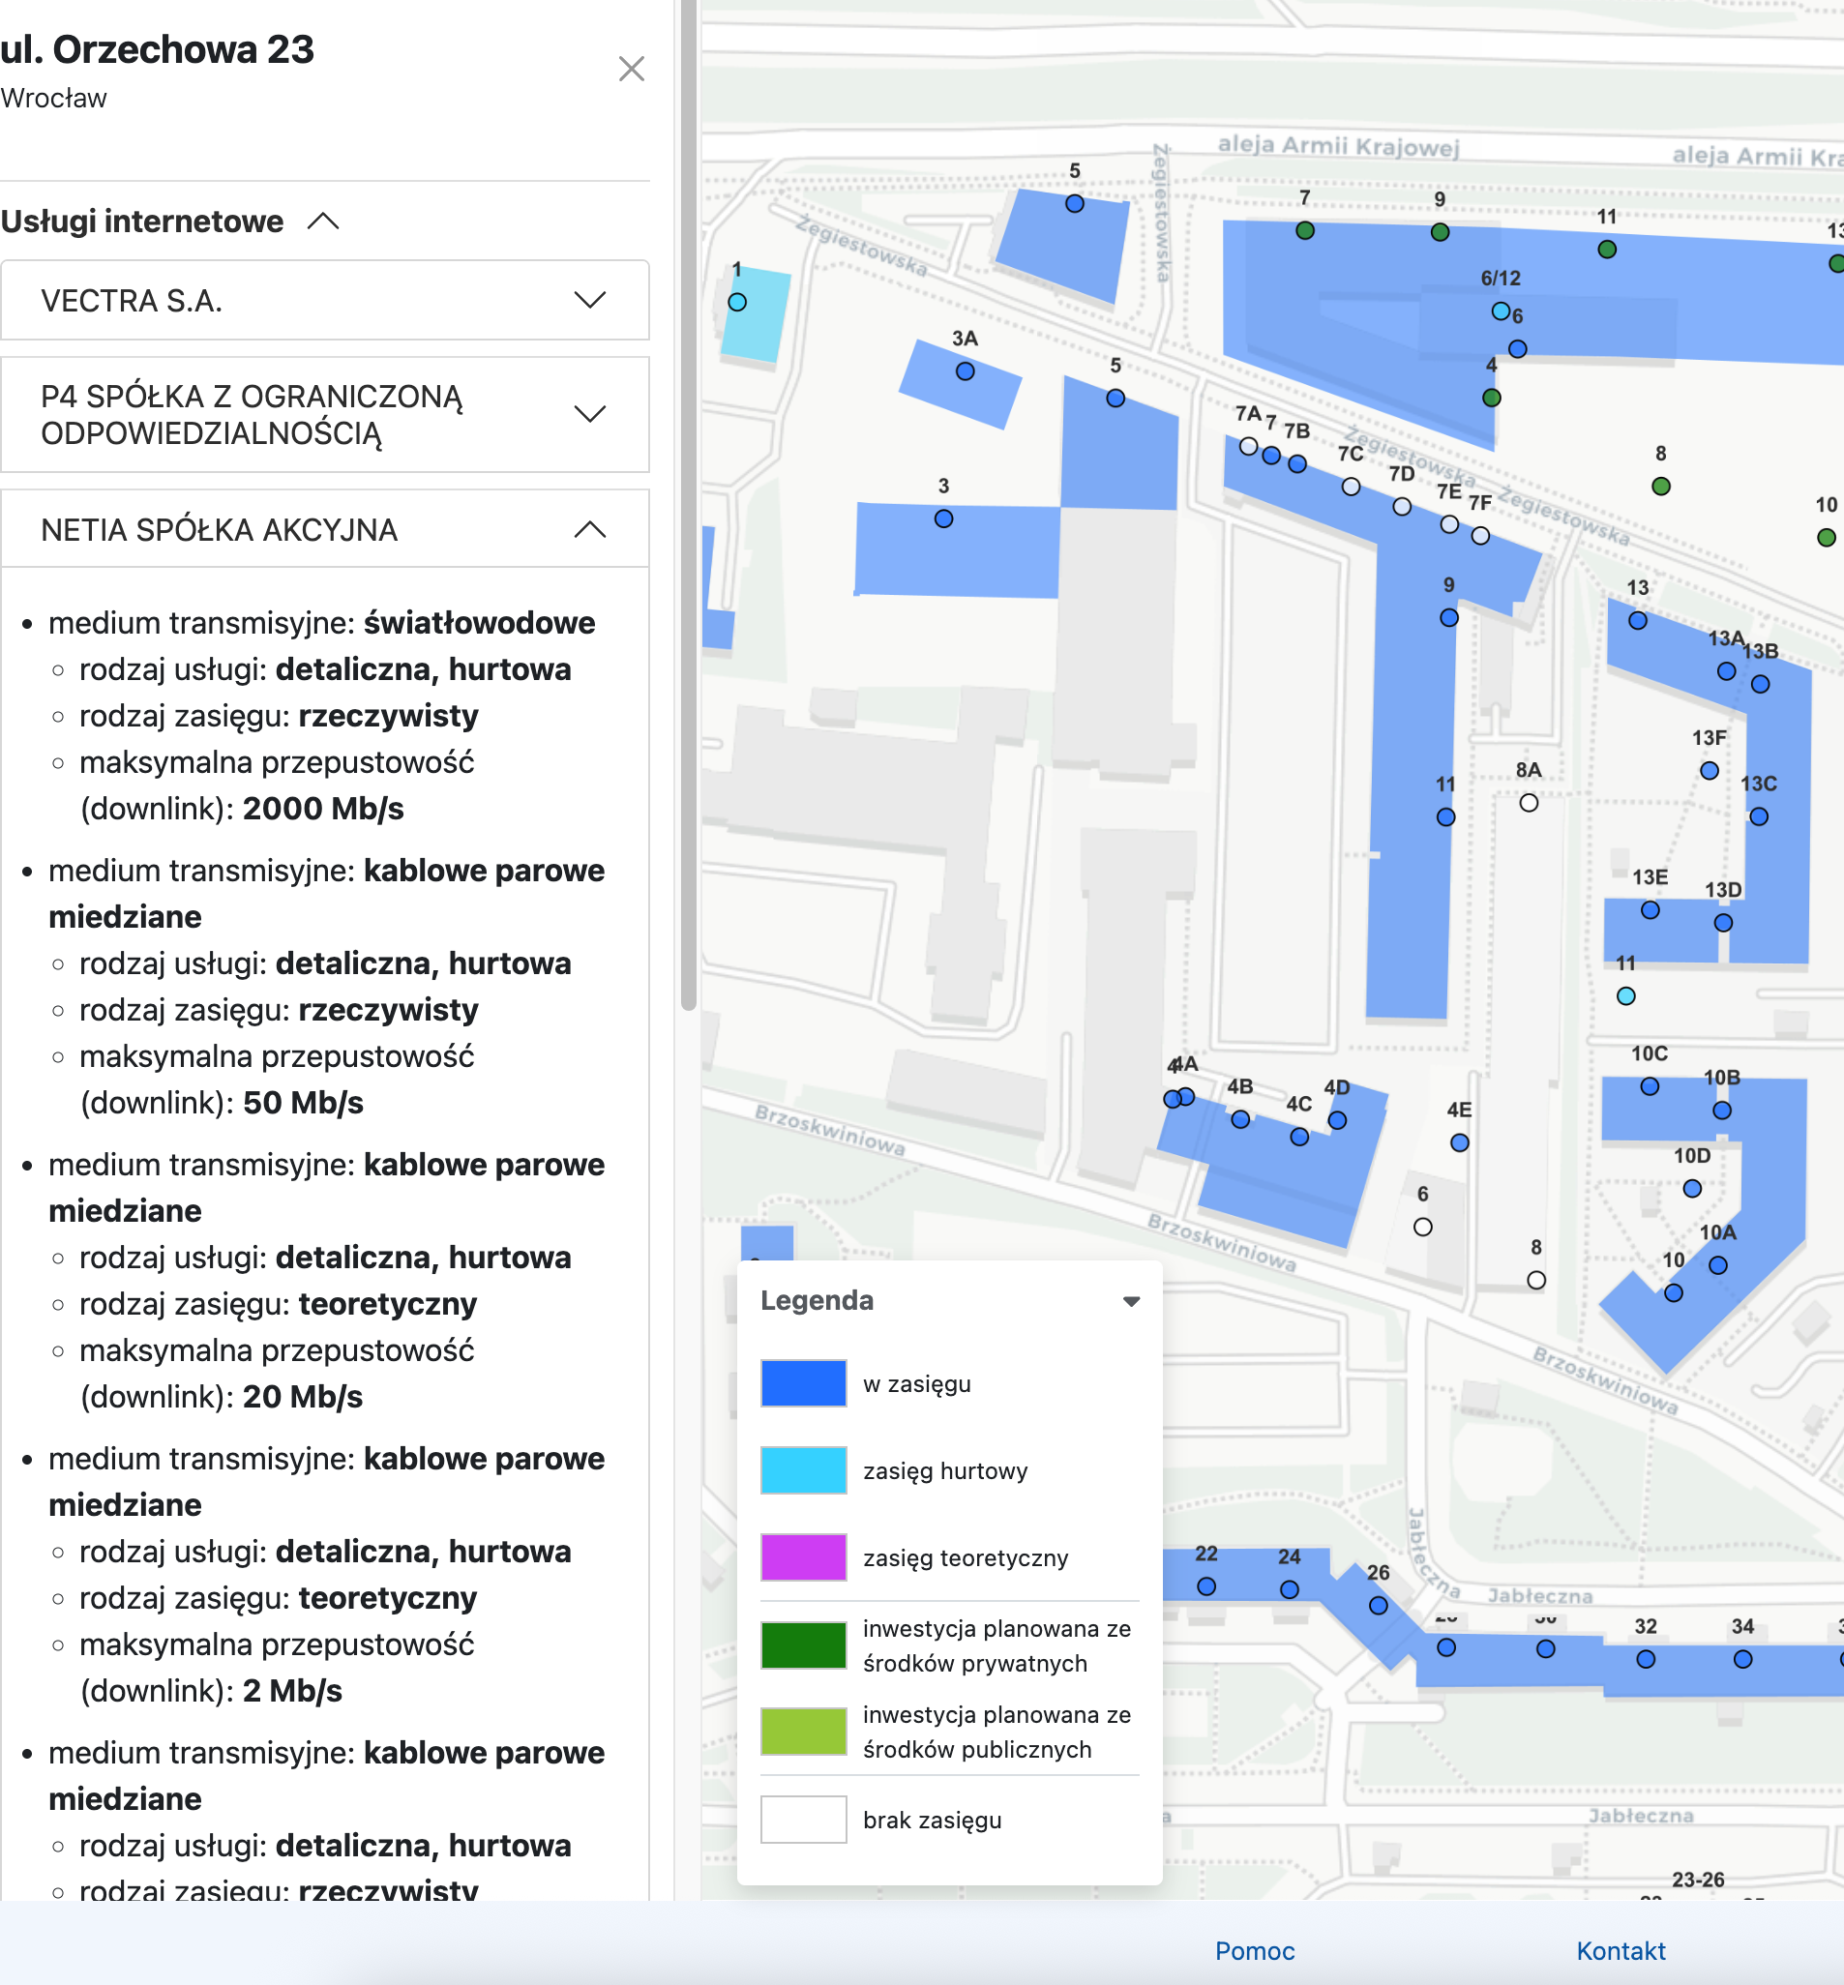Viewport: 1844px width, 1985px height.
Task: Select the blue marker for address 4E
Action: 1460,1143
